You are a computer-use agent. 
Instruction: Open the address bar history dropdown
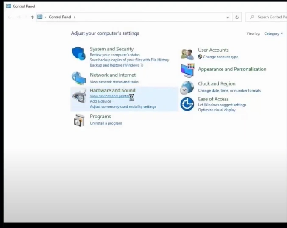228,17
